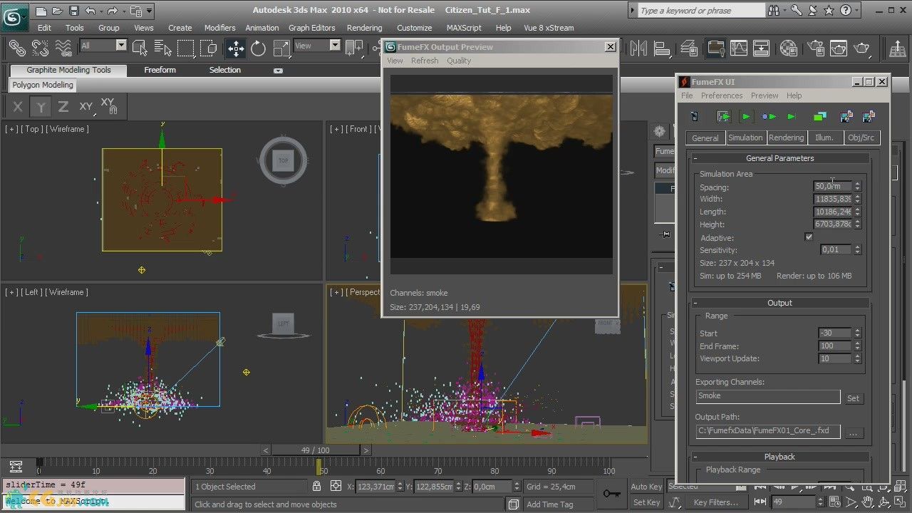This screenshot has width=912, height=513.
Task: Toggle the Adaptive checkbox in FumeFX
Action: pyautogui.click(x=809, y=237)
